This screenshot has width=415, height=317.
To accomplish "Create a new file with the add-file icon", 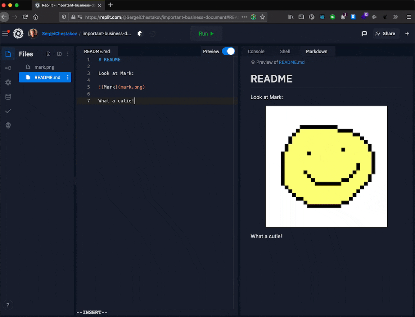I will [x=49, y=53].
